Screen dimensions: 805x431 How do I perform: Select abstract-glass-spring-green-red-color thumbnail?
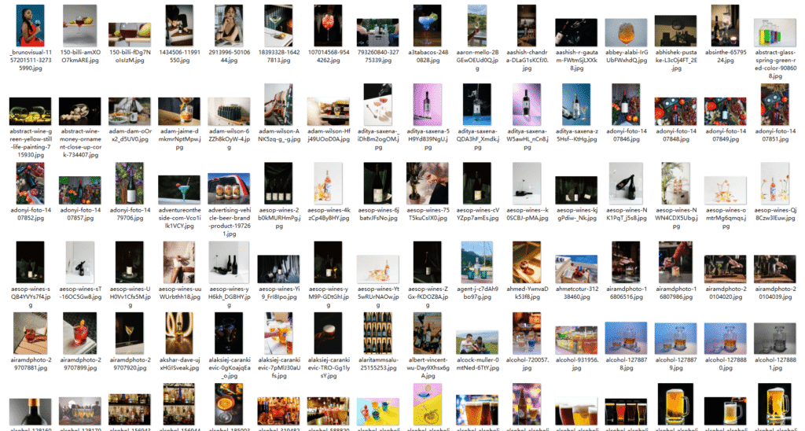[x=775, y=33]
